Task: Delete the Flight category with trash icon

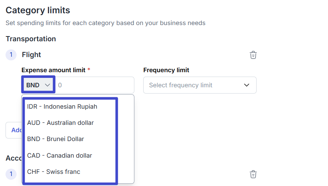Action: 253,55
